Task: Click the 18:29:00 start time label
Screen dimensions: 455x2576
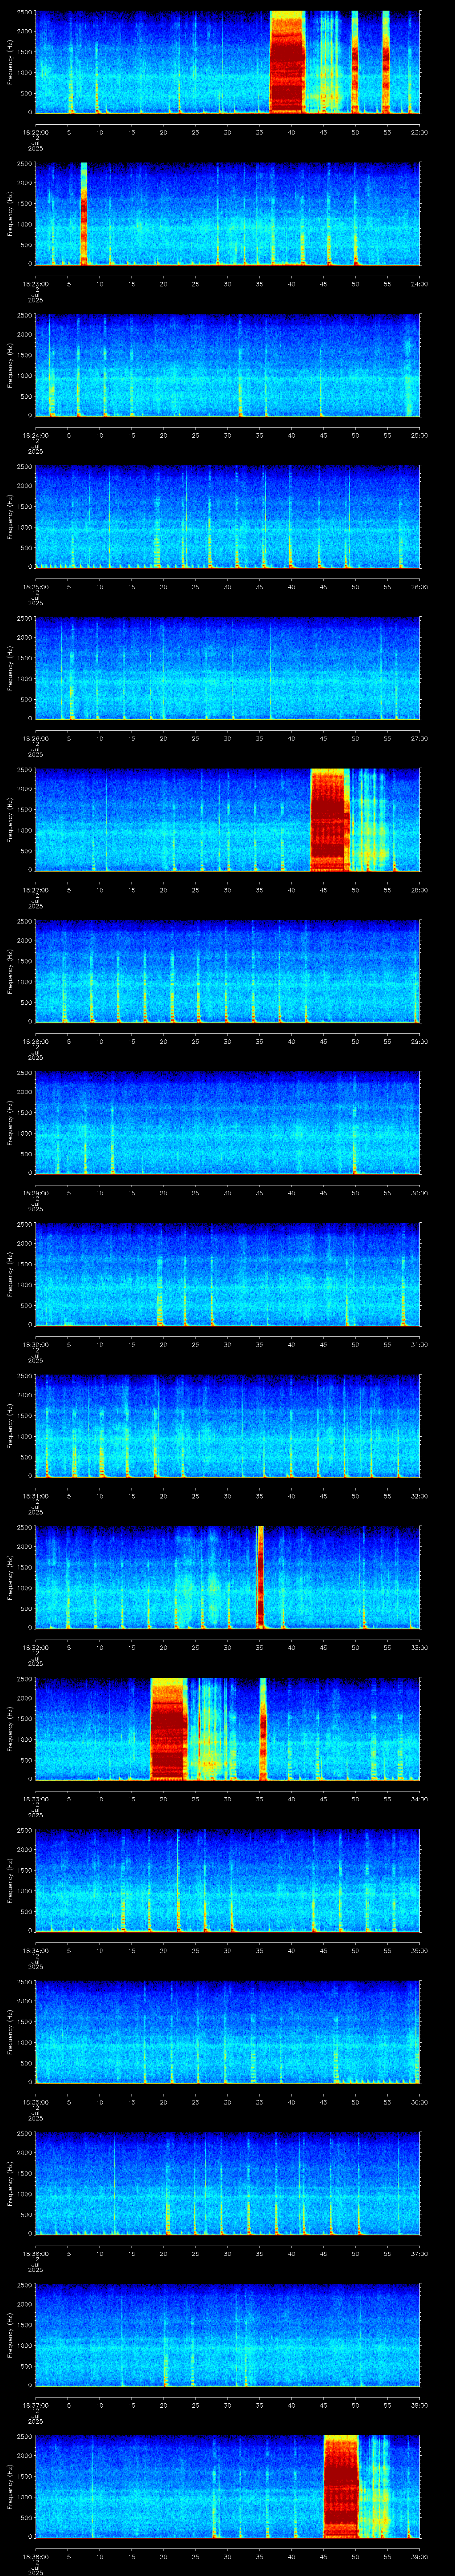Action: pos(35,1193)
